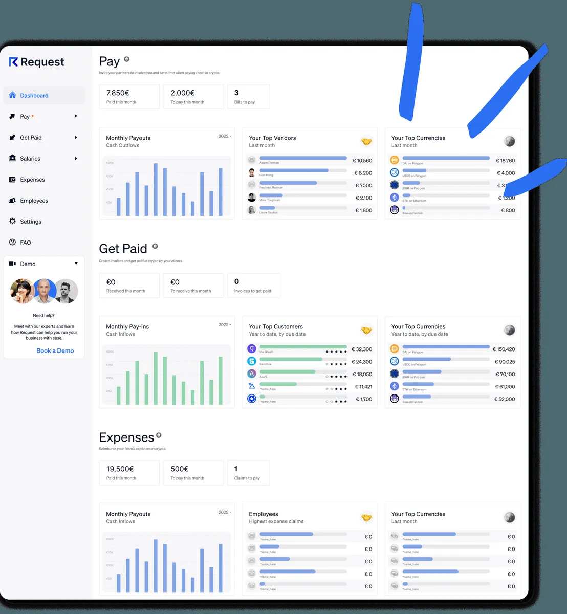
Task: Click Mina Troughrani's vendor avatar
Action: [251, 198]
